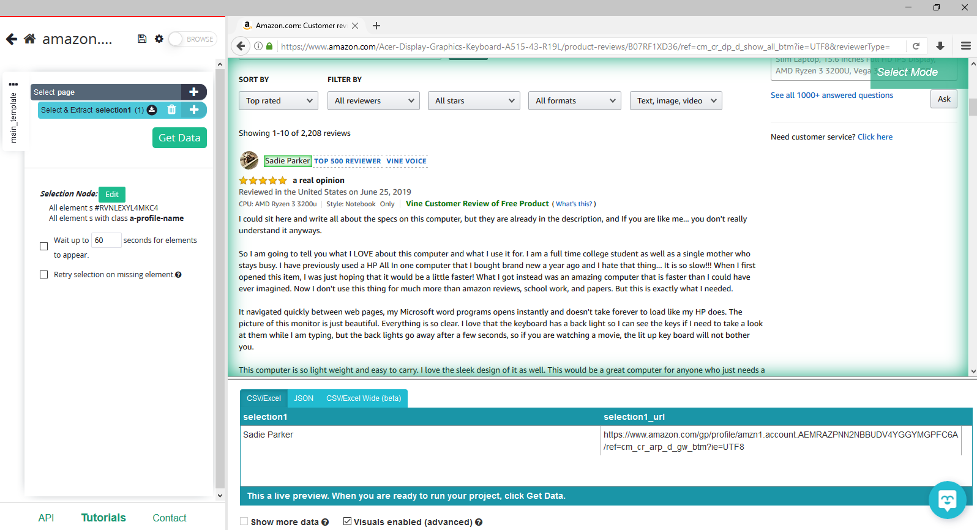Open the 'a real opinion' review title

click(318, 181)
